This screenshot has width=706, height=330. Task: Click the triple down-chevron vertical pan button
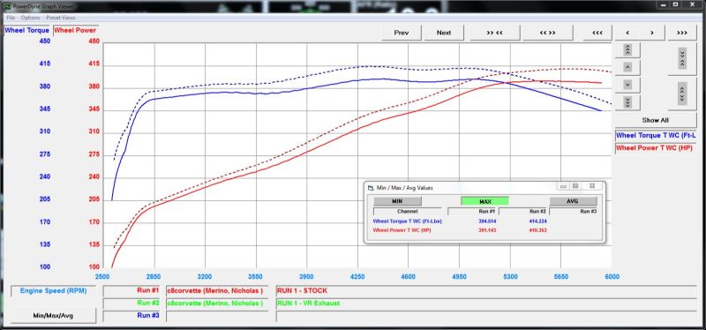[627, 102]
